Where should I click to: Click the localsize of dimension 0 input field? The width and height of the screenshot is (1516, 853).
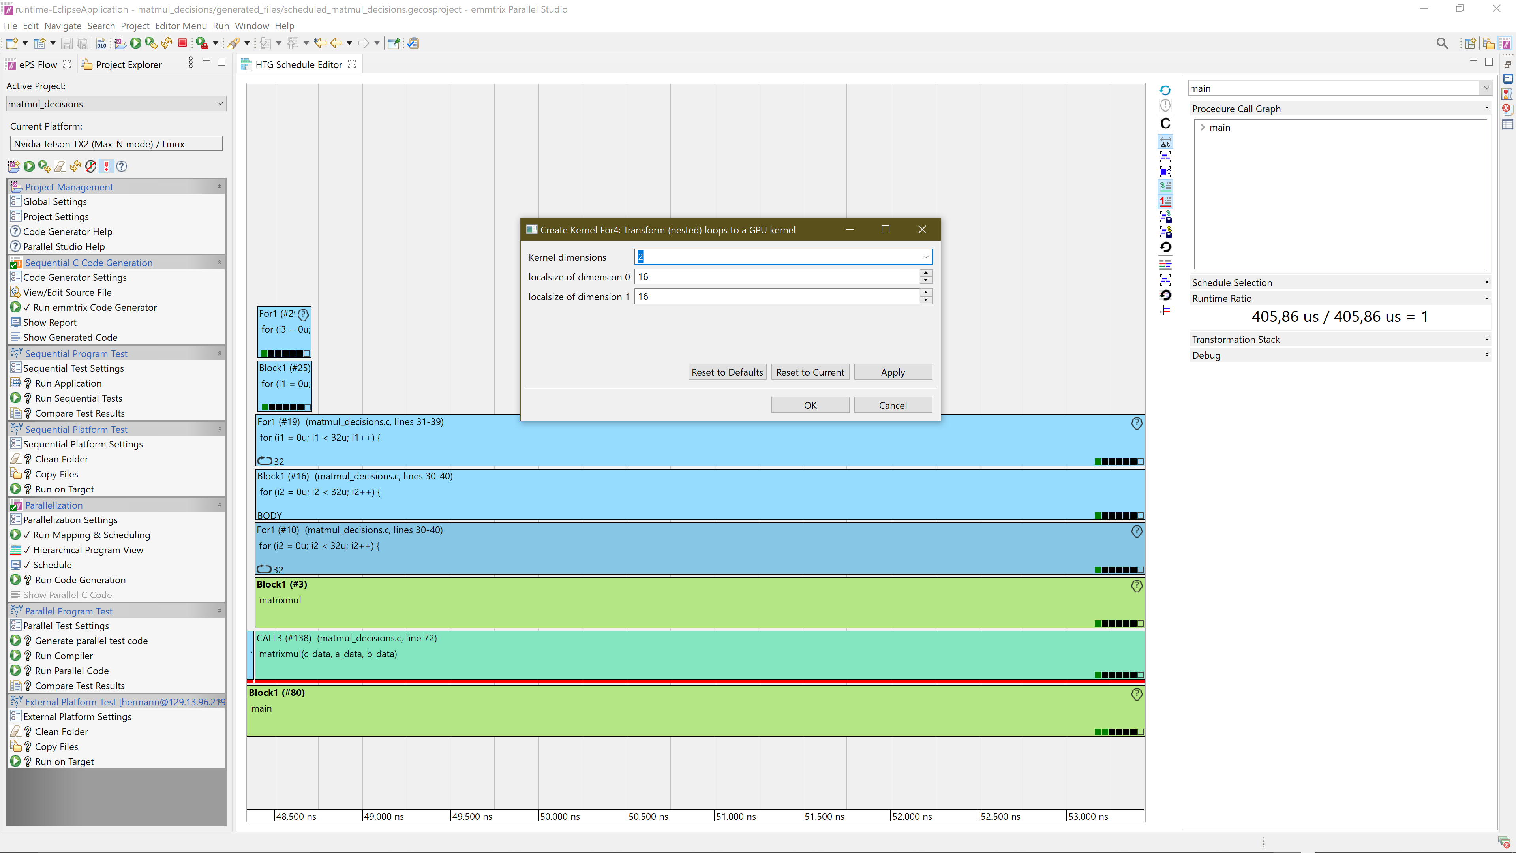tap(777, 277)
